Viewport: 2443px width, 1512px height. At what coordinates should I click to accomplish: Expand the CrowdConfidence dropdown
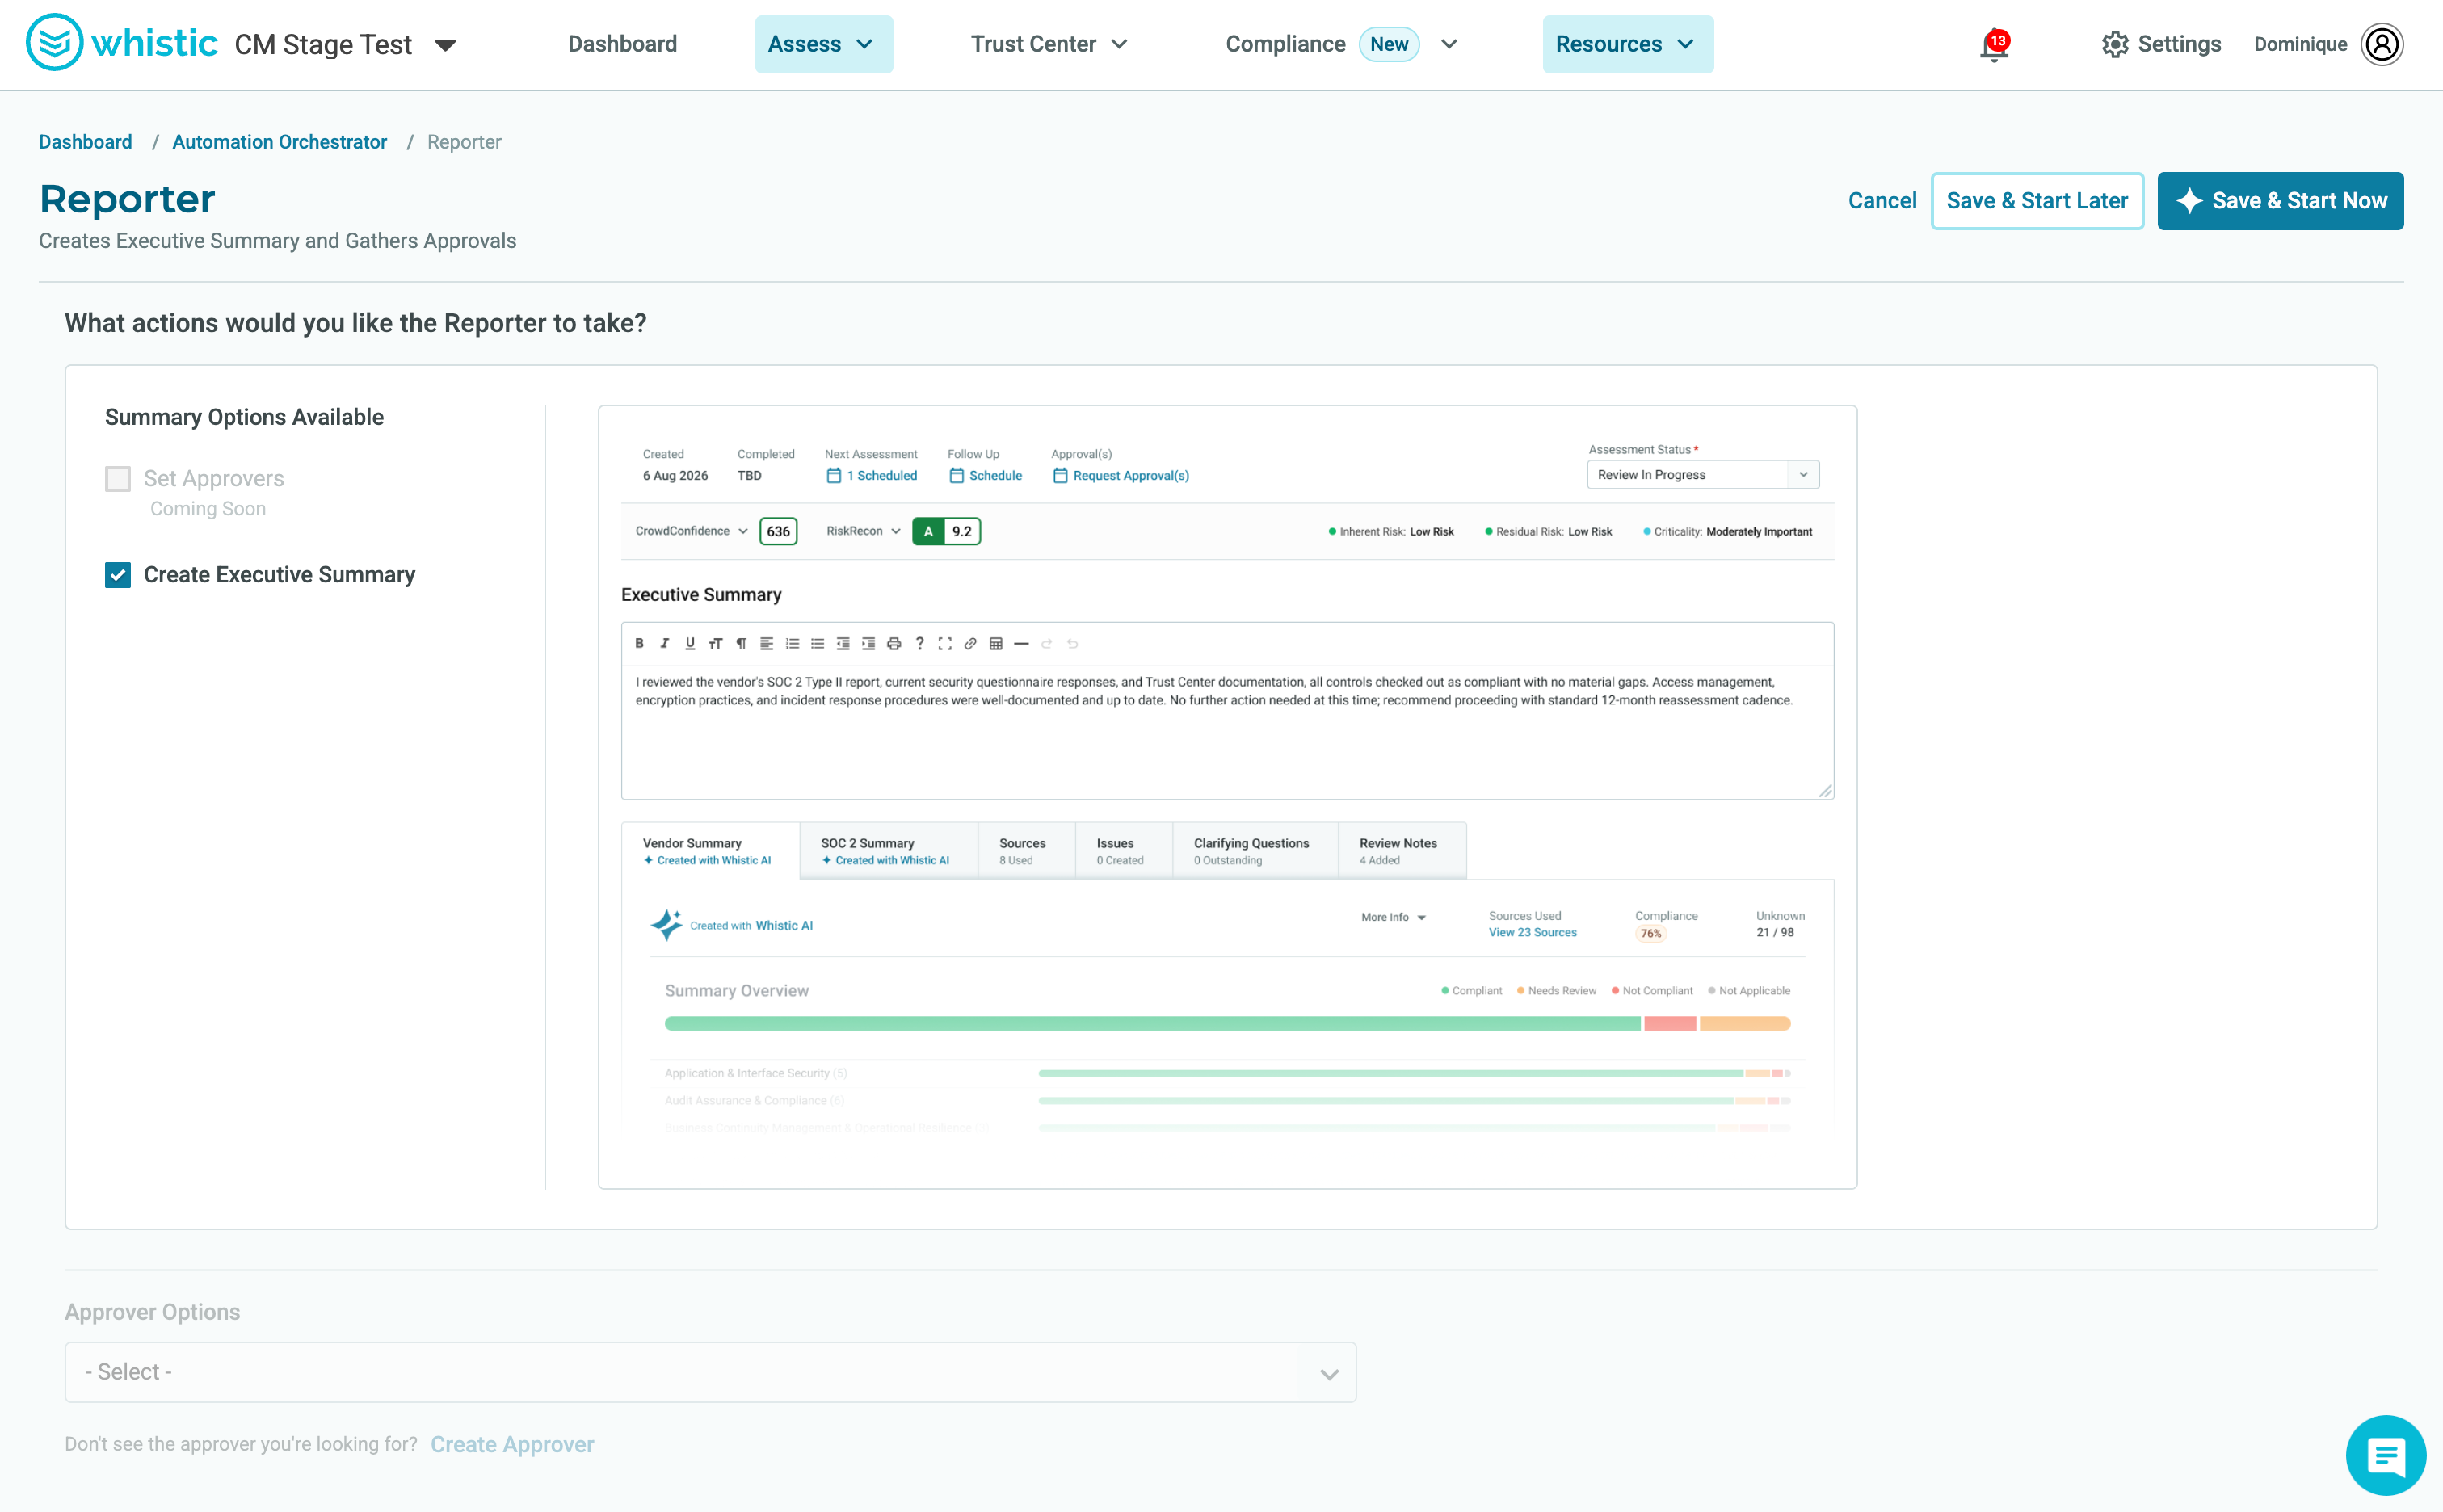tap(691, 531)
